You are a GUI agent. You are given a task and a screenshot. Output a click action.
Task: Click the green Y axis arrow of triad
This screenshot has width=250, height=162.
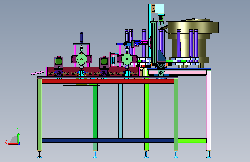click(x=18, y=138)
